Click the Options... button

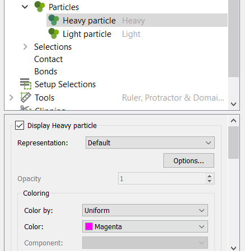click(189, 160)
